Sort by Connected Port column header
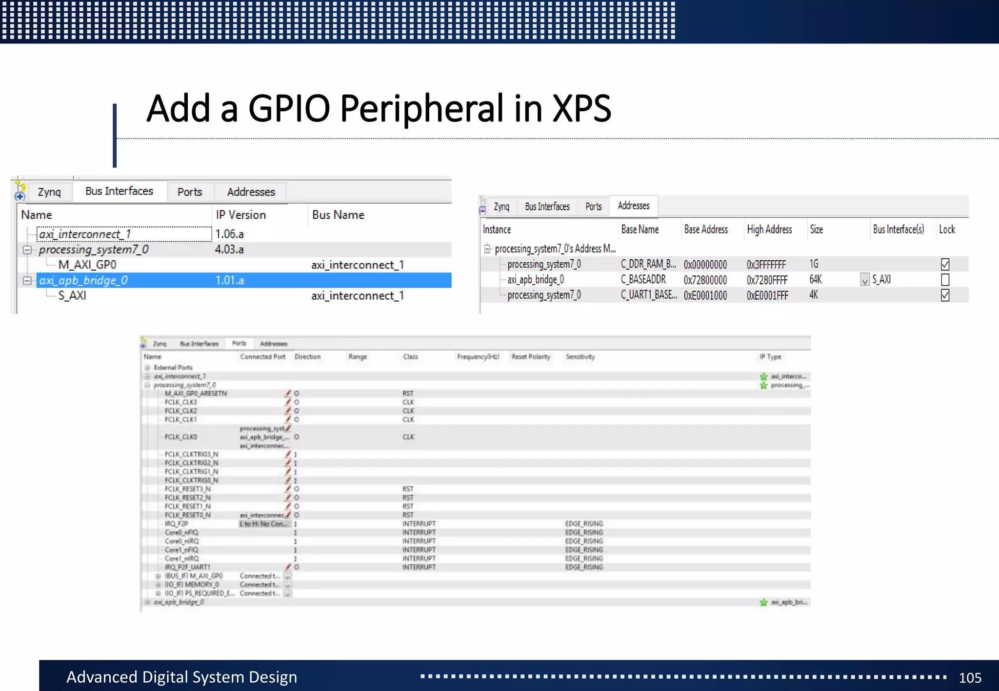Viewport: 999px width, 691px height. (262, 357)
